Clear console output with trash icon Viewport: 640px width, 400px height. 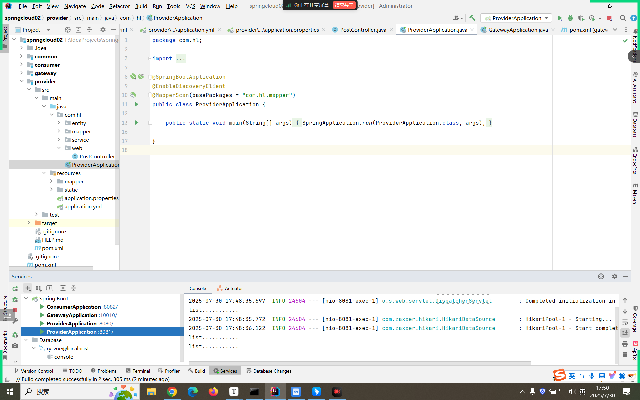(625, 354)
